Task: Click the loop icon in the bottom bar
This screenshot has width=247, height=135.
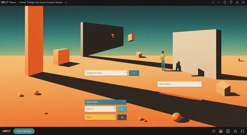Action: [214, 131]
